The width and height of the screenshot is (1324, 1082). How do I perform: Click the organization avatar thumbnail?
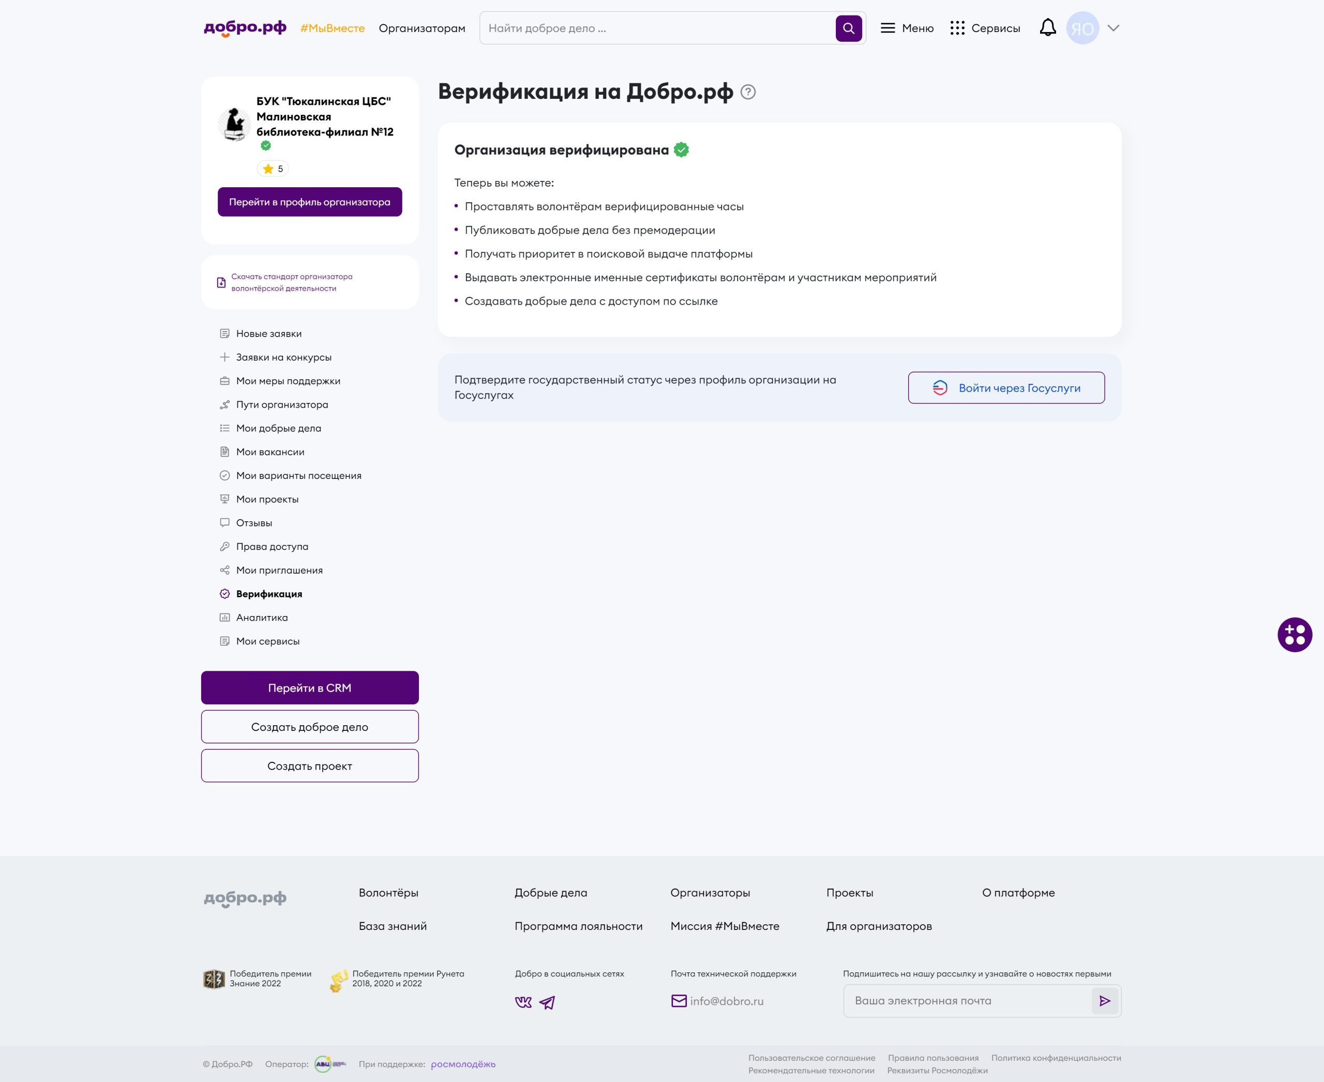pos(234,124)
